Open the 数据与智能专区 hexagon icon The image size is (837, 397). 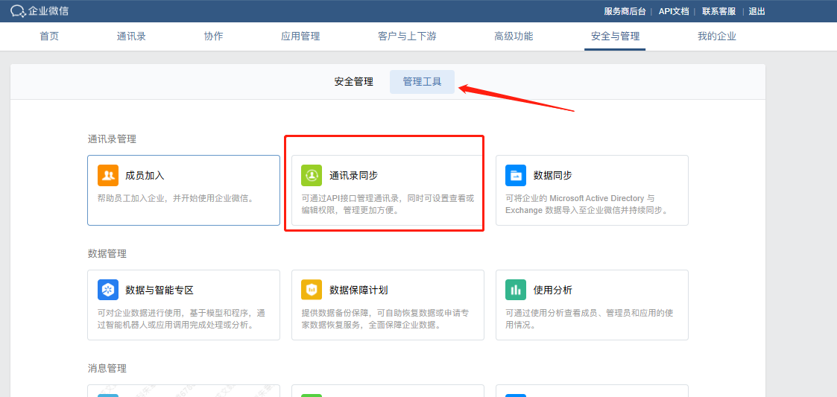108,290
